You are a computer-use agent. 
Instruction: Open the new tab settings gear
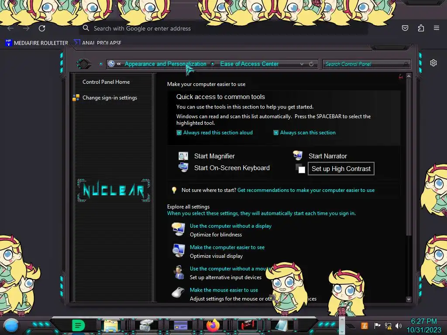(433, 63)
